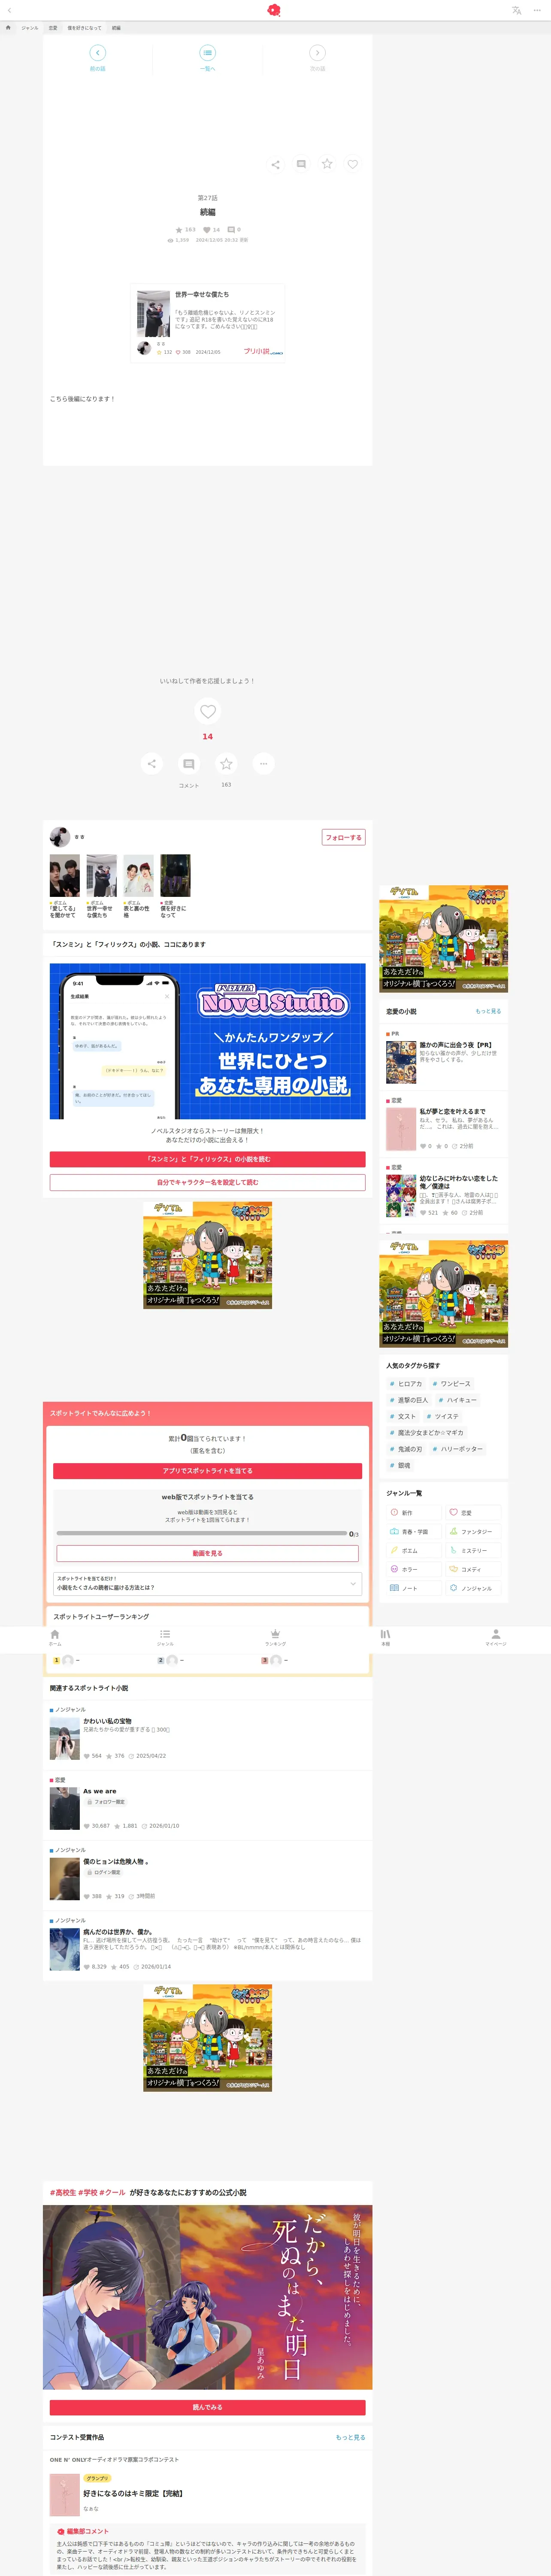This screenshot has height=2576, width=551.
Task: Open the 青春・学園 genre entry
Action: click(x=414, y=1531)
